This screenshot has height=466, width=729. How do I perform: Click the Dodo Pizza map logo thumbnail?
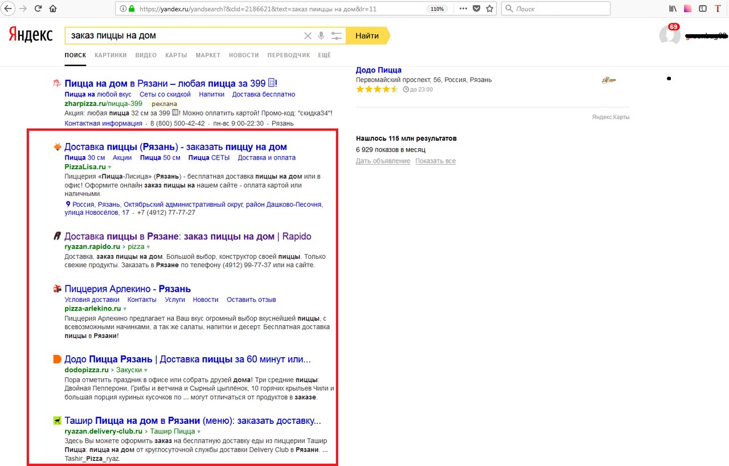click(x=609, y=80)
